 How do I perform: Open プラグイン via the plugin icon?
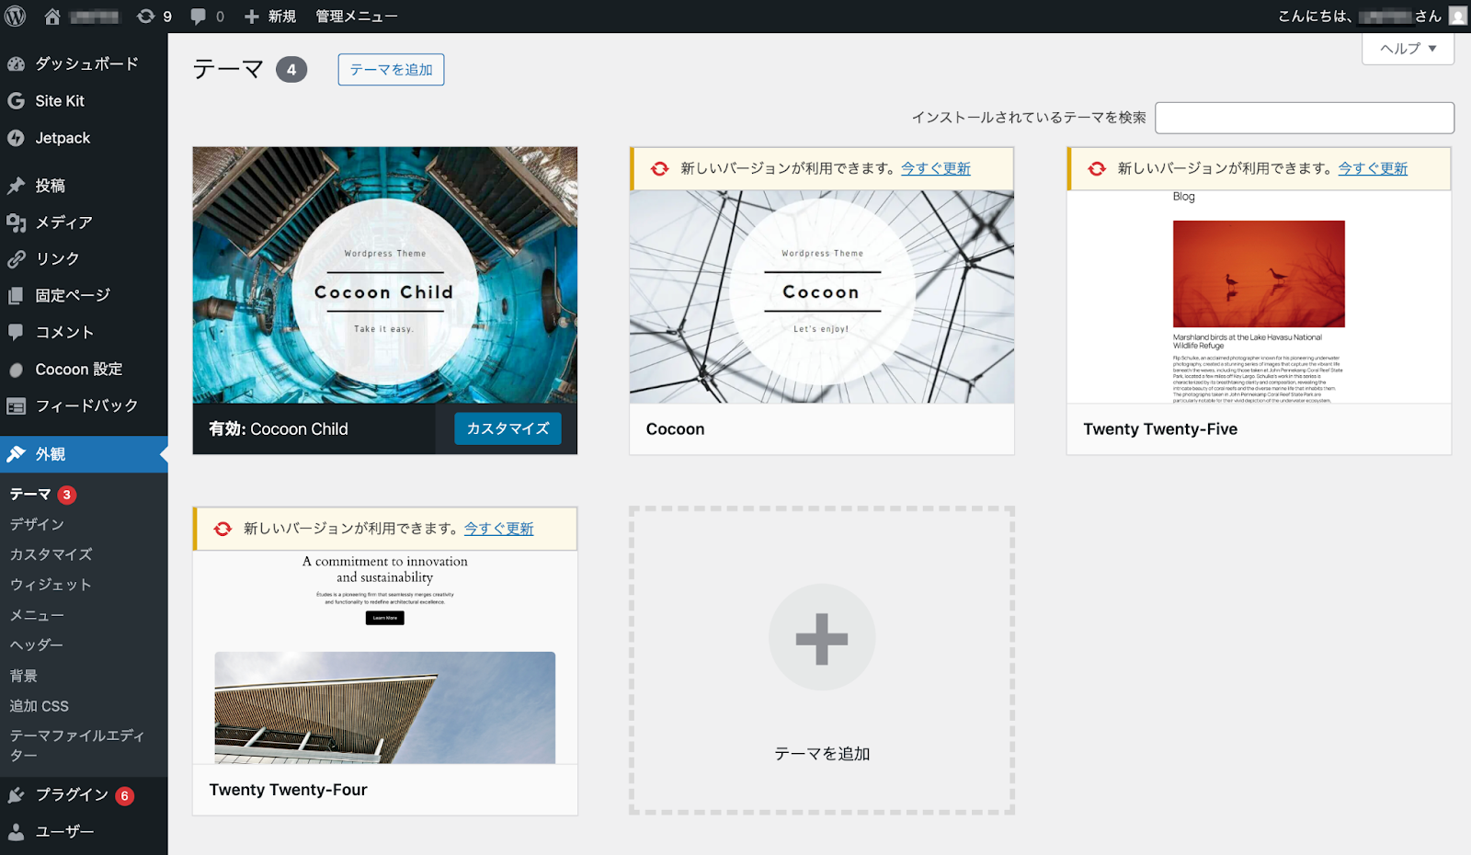pyautogui.click(x=16, y=793)
